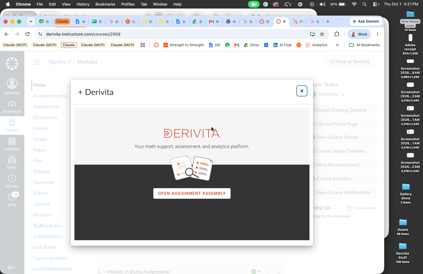The height and width of the screenshot is (274, 423).
Task: Open Chrome extensions puzzle icon
Action: [337, 34]
